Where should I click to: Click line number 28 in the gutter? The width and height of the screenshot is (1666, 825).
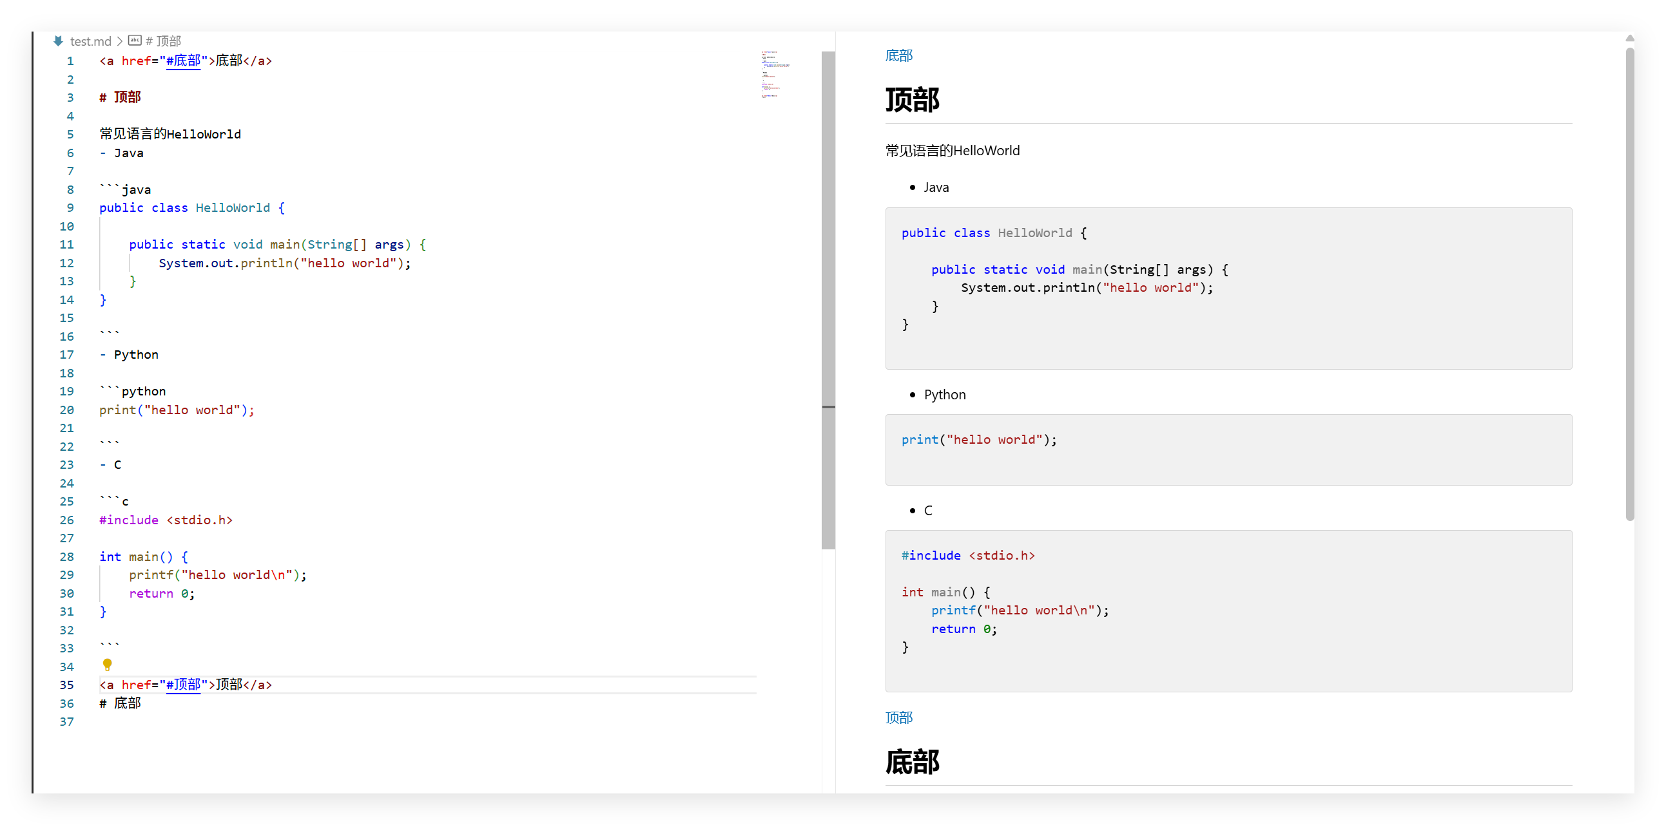67,556
